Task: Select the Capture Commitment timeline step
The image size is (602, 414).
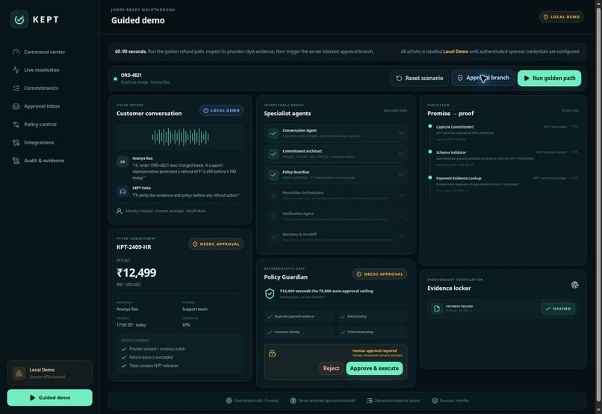Action: coord(503,133)
